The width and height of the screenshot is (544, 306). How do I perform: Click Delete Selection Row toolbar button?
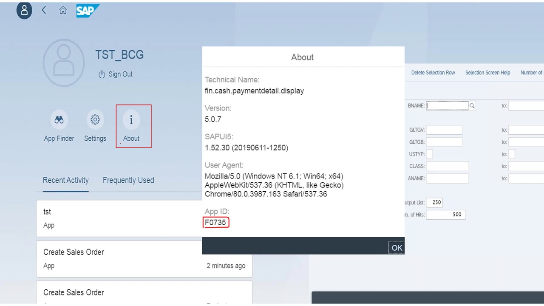pos(433,73)
